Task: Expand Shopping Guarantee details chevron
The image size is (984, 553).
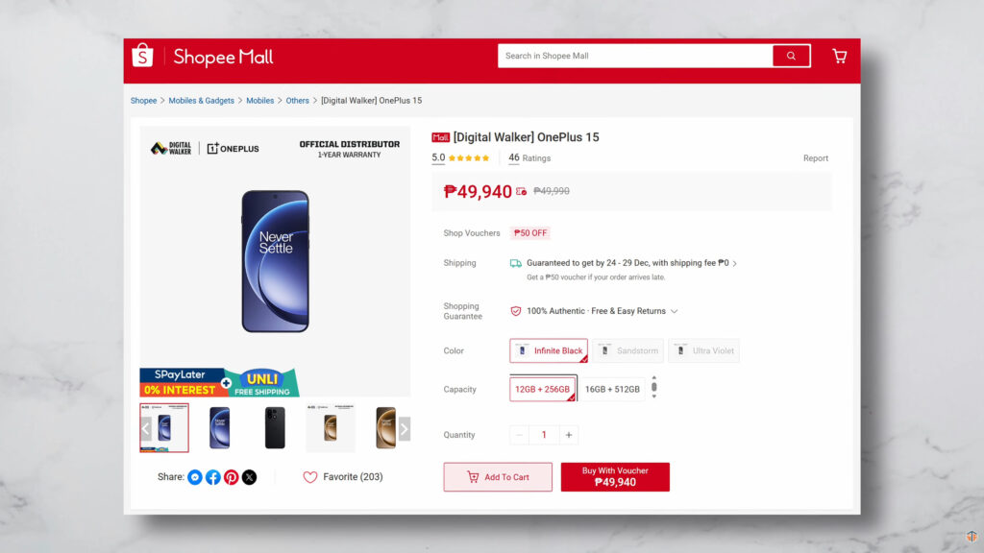Action: 675,311
